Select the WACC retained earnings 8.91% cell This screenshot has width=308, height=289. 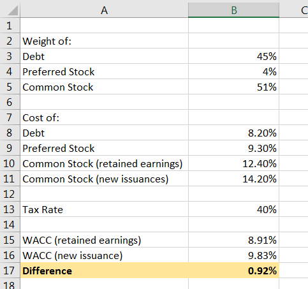pos(233,240)
